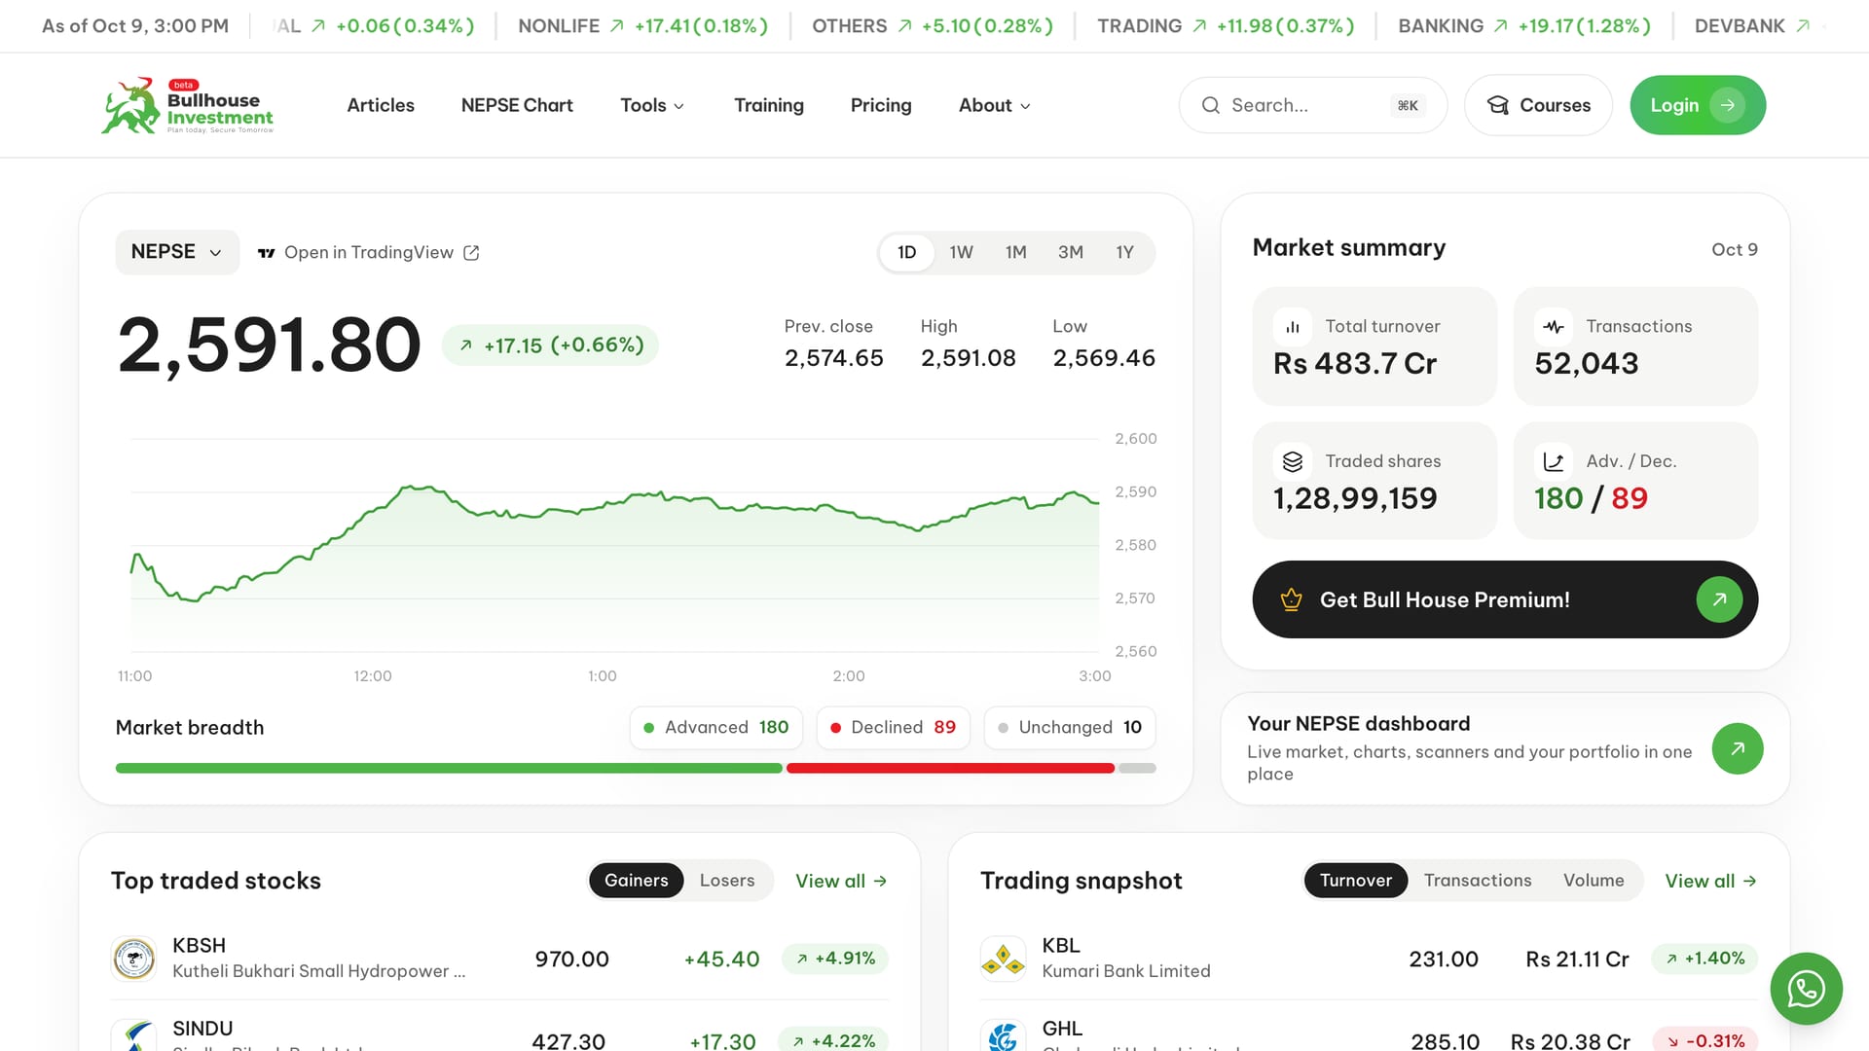Click the NONLIFE ticker item

pos(642,26)
